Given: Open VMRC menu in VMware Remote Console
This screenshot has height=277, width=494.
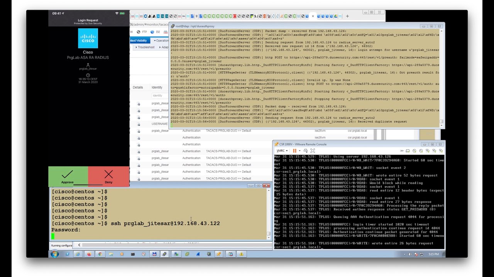Looking at the screenshot, I should (x=282, y=151).
